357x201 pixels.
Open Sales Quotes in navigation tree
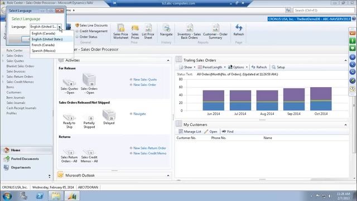pyautogui.click(x=15, y=61)
